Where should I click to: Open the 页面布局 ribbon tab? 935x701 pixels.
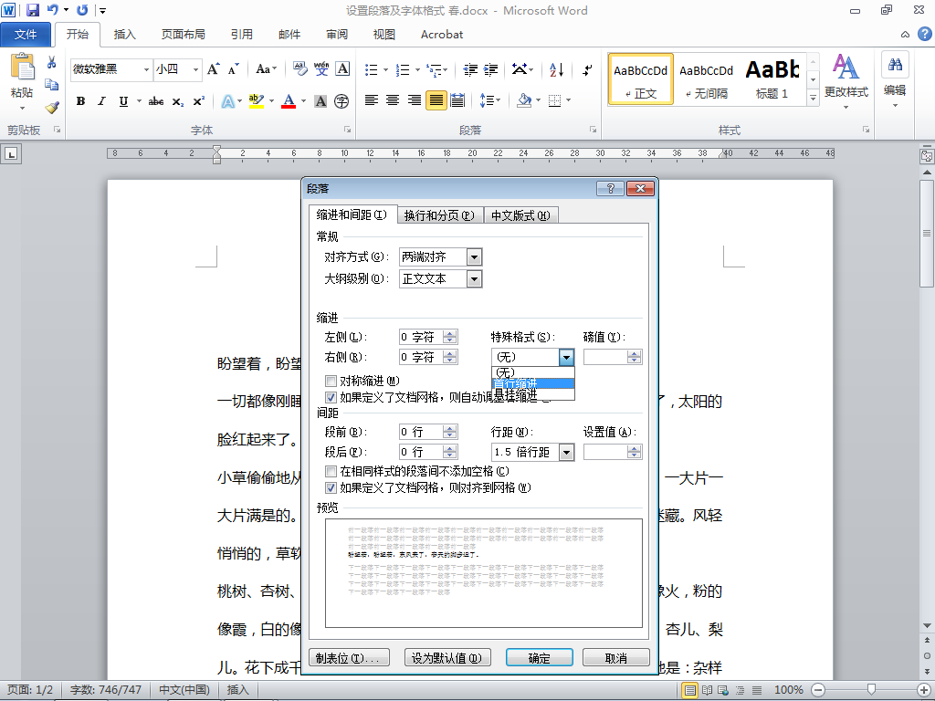pyautogui.click(x=183, y=35)
